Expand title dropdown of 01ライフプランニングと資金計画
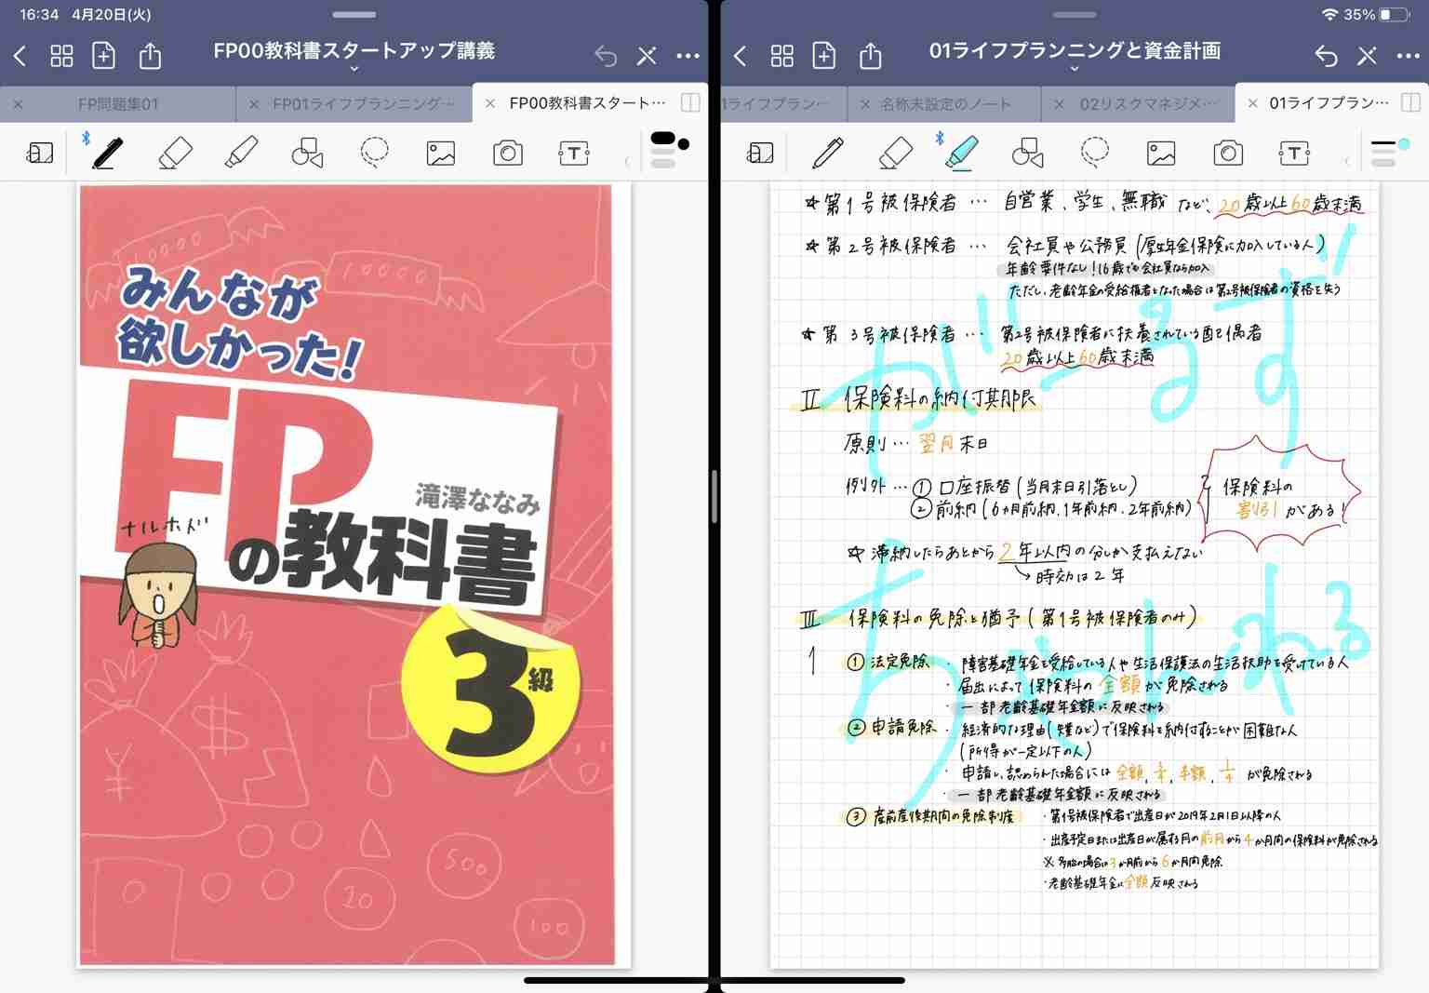The height and width of the screenshot is (993, 1429). tap(1075, 70)
